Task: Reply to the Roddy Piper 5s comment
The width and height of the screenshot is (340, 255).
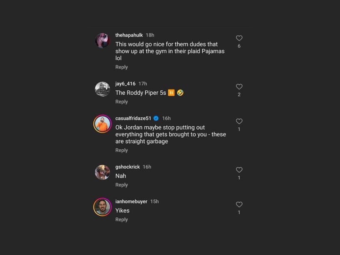Action: [121, 102]
